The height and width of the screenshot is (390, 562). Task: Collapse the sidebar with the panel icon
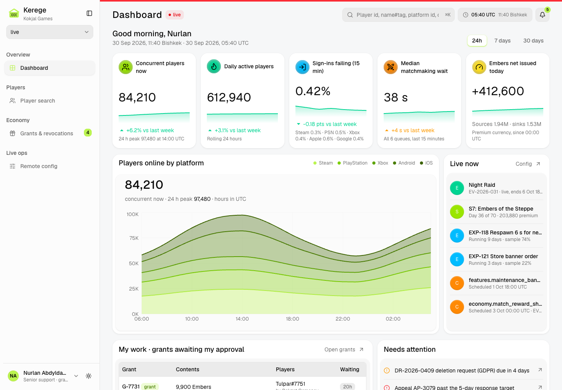click(89, 13)
